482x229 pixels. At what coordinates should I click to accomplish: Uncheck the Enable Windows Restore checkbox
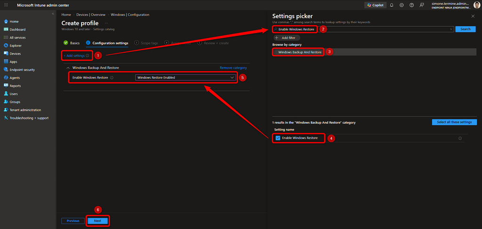point(278,138)
